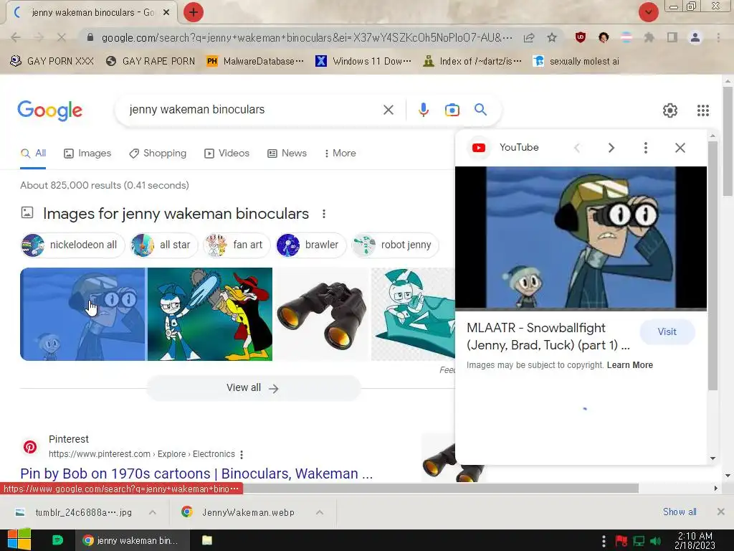Go back to the previous page
The height and width of the screenshot is (551, 734).
[16, 37]
